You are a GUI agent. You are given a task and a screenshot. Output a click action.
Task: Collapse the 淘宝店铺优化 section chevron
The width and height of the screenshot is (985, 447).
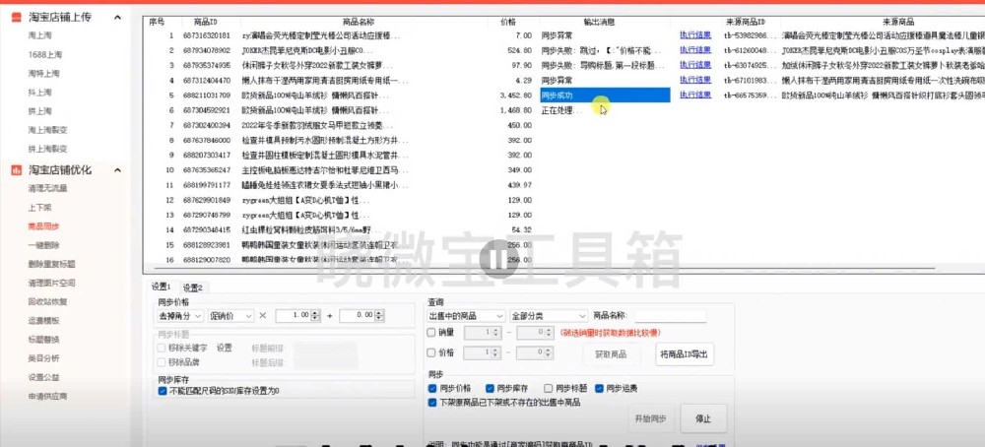pyautogui.click(x=117, y=170)
